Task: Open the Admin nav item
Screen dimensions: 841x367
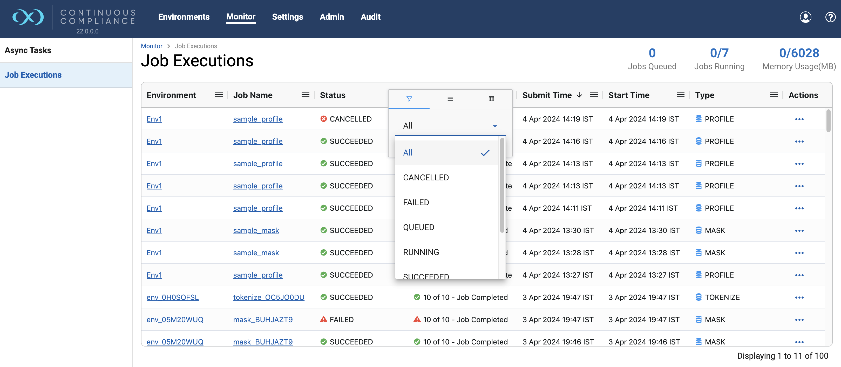Action: 332,17
